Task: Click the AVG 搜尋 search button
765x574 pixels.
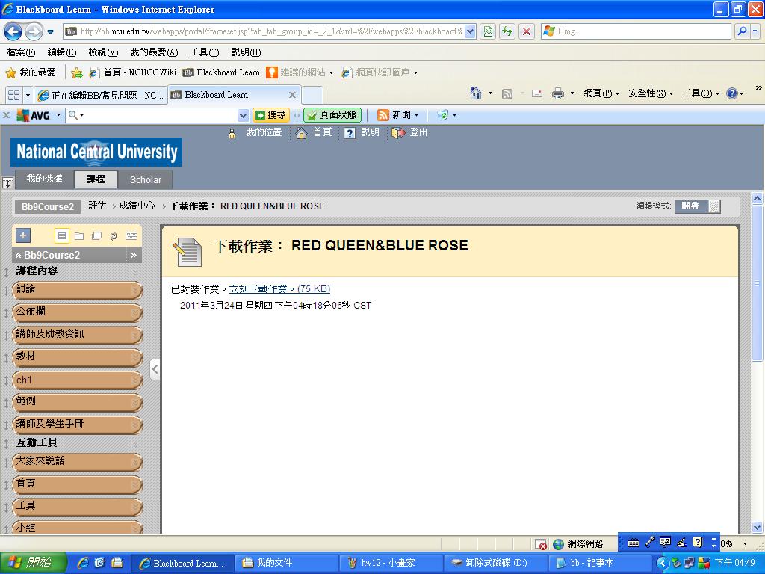Action: [270, 115]
